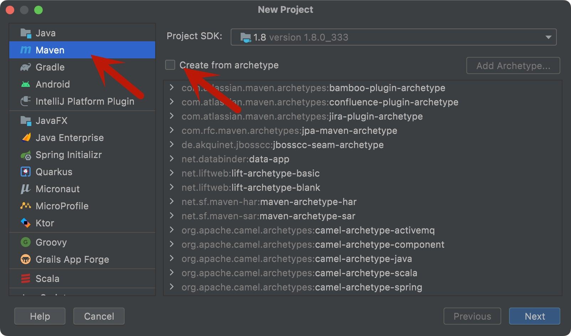Screen dimensions: 571x336
Task: Click the Gradle elephant icon
Action: click(26, 67)
